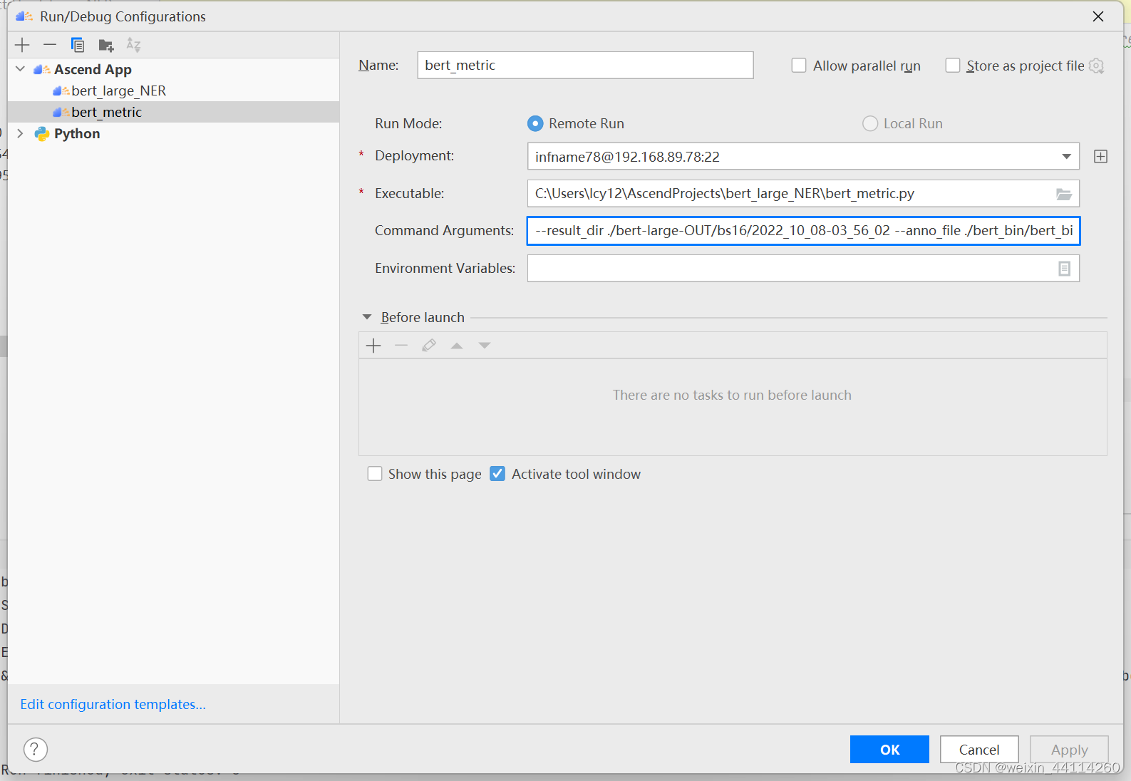Check the Show this page option

(375, 474)
